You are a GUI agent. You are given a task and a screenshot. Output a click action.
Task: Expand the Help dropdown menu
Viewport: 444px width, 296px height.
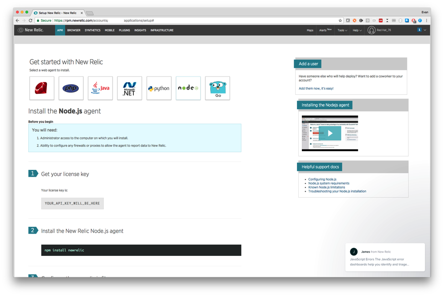[x=357, y=31]
